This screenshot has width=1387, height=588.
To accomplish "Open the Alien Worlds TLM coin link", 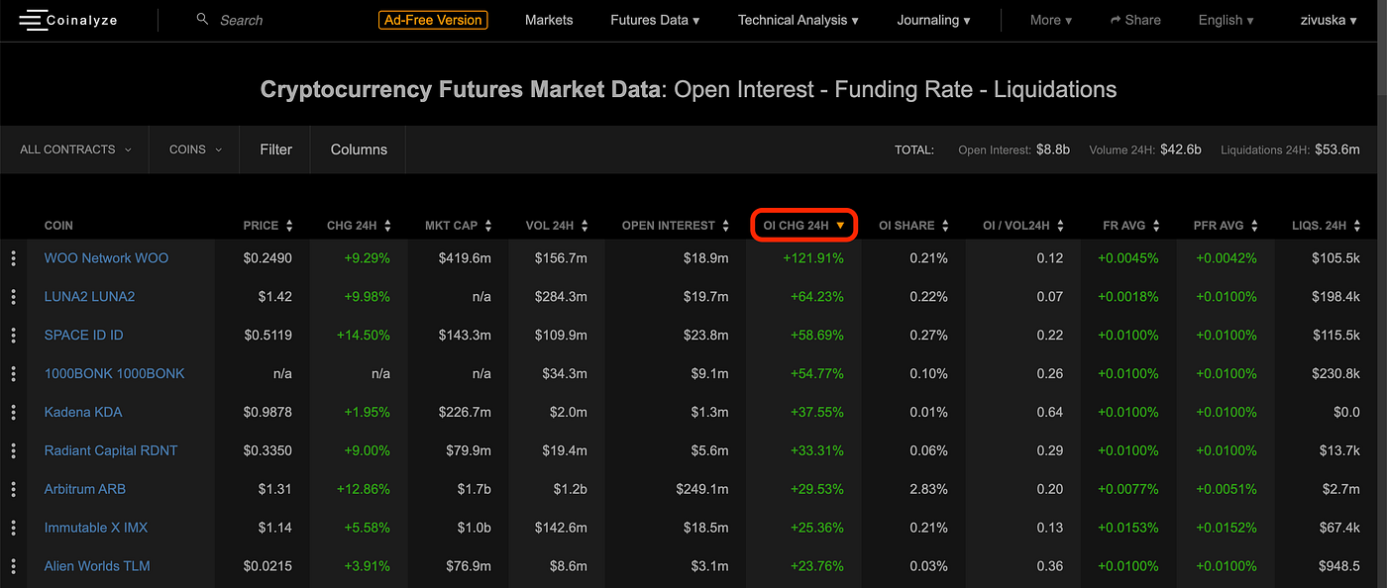I will point(97,567).
